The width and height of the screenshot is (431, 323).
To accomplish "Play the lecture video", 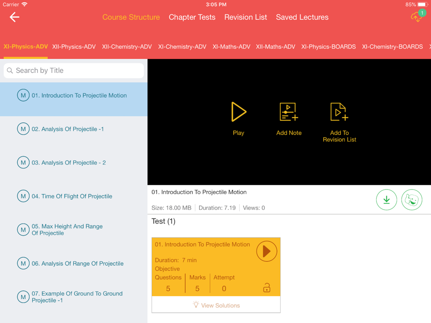I will coord(238,113).
